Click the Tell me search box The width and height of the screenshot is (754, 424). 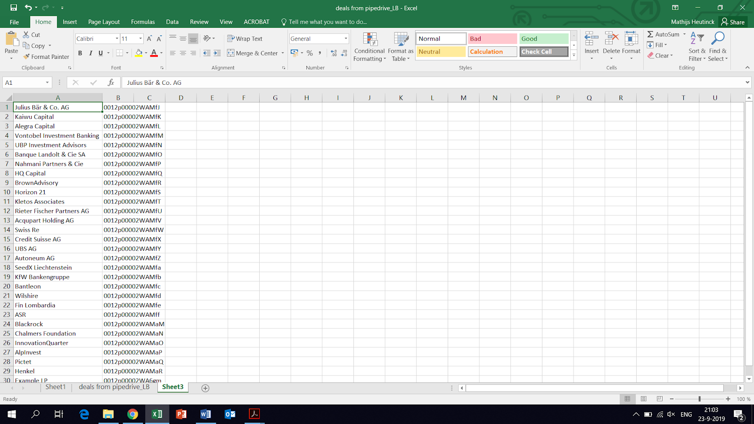324,22
